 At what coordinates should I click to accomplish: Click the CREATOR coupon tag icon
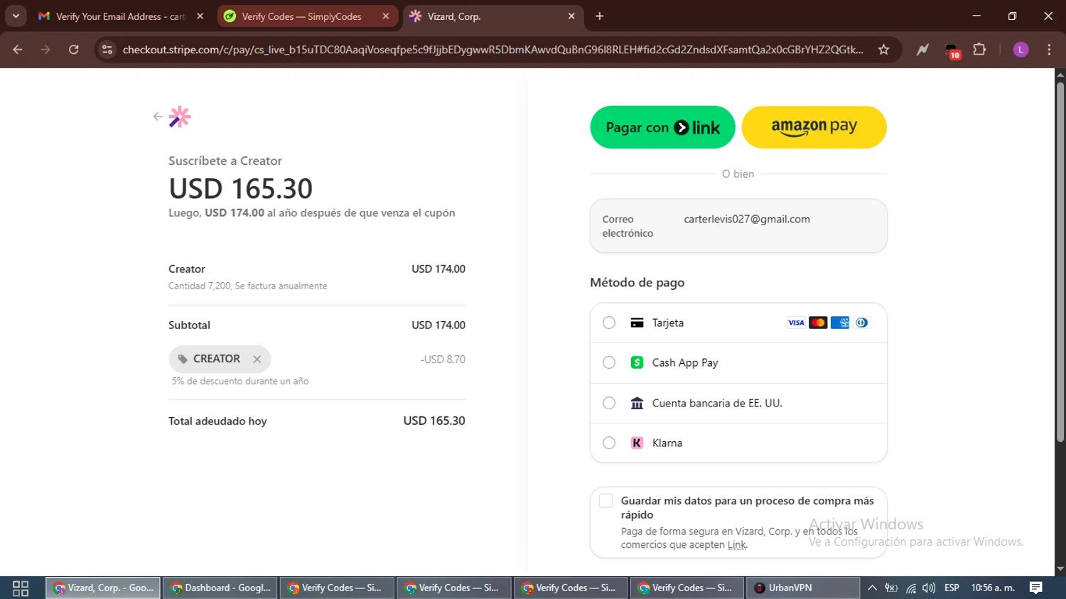183,359
